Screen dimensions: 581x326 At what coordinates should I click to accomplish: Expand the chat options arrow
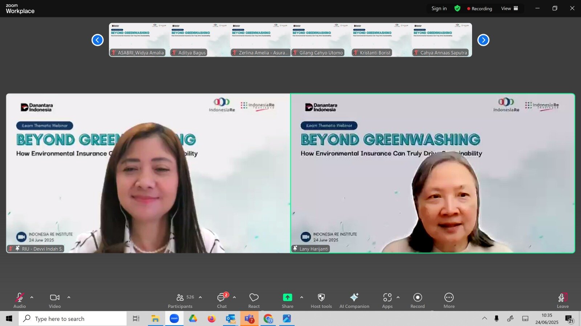pos(235,297)
